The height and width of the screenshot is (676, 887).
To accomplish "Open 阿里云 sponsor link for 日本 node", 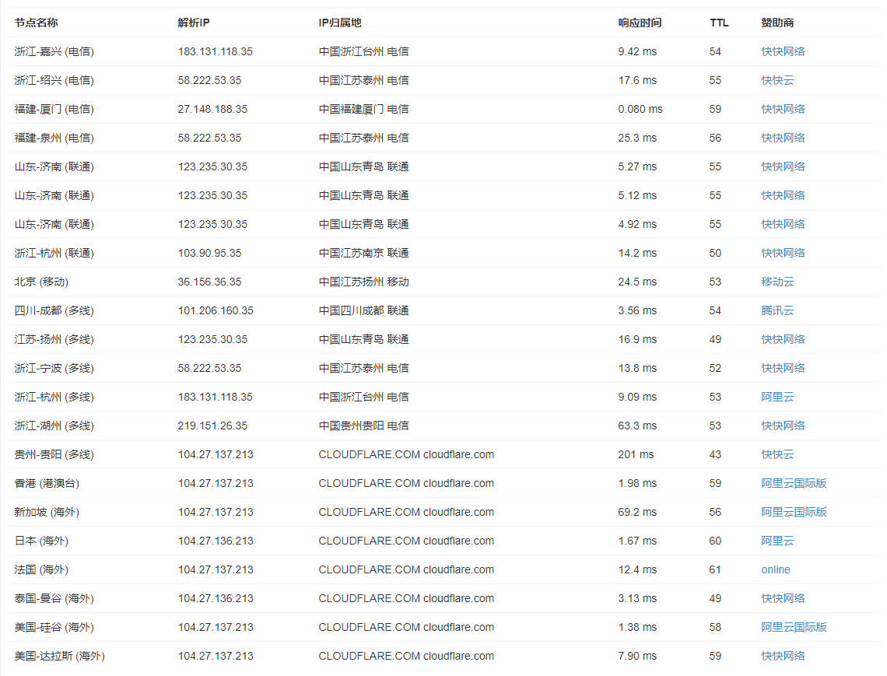I will coord(777,541).
